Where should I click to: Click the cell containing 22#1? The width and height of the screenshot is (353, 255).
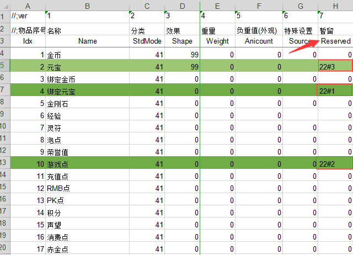coord(335,91)
